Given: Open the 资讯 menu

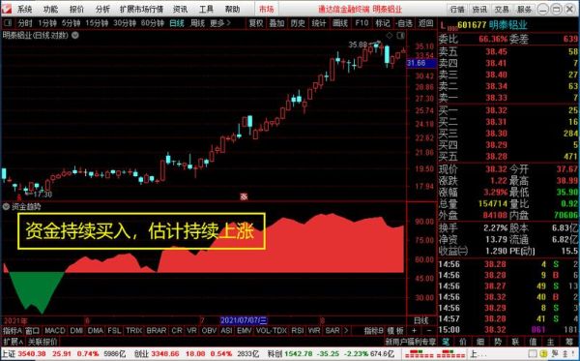Looking at the screenshot, I should 180,10.
